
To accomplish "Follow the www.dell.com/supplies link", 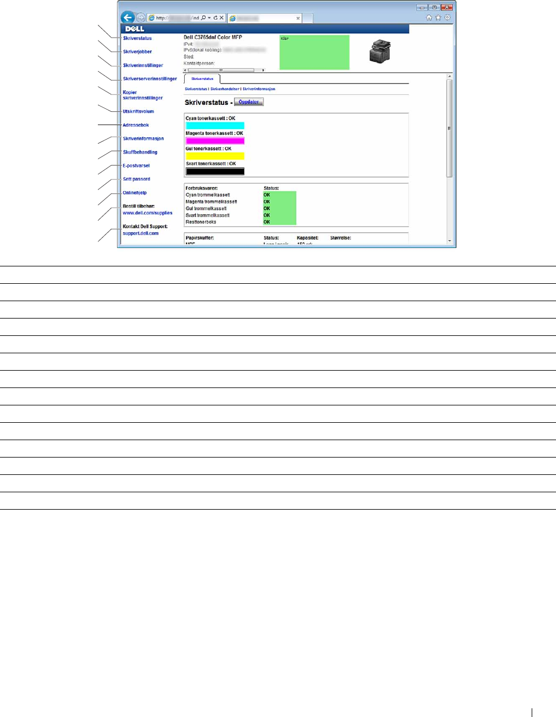I will (x=148, y=213).
